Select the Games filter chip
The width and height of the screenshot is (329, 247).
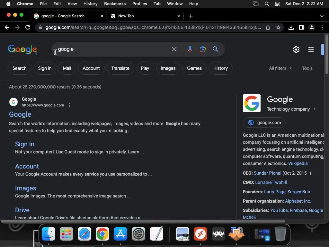[x=194, y=68]
